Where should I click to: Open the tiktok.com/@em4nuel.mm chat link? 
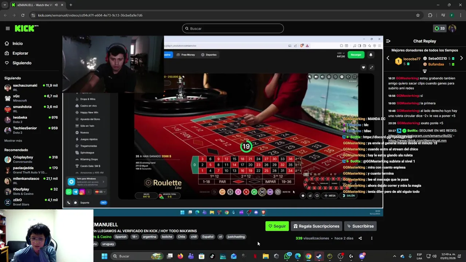point(417,140)
